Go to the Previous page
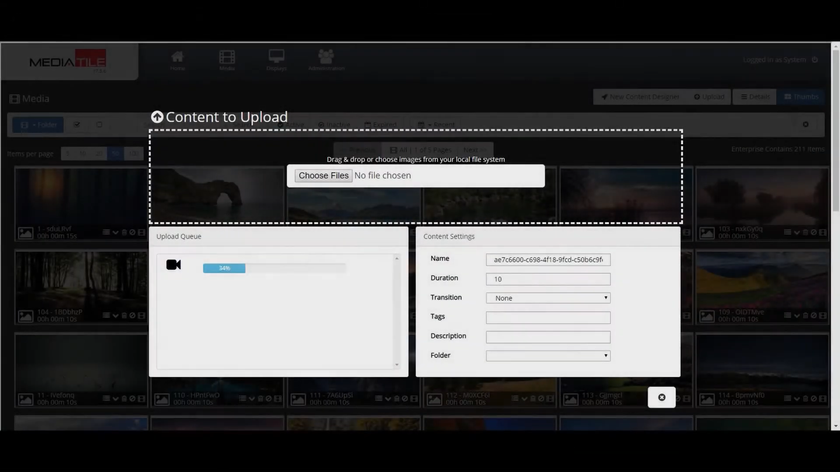Screen dimensions: 840x472 tap(358, 150)
